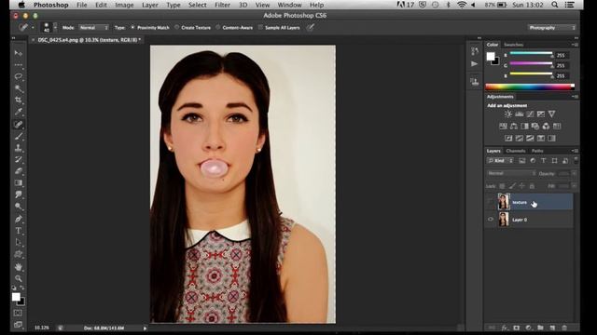Image resolution: width=597 pixels, height=335 pixels.
Task: Switch to the Swatches tab
Action: pos(514,45)
